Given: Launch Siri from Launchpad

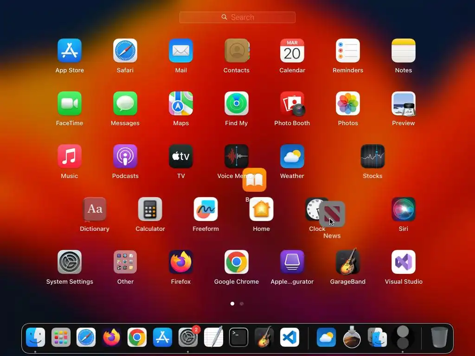Looking at the screenshot, I should click(404, 209).
